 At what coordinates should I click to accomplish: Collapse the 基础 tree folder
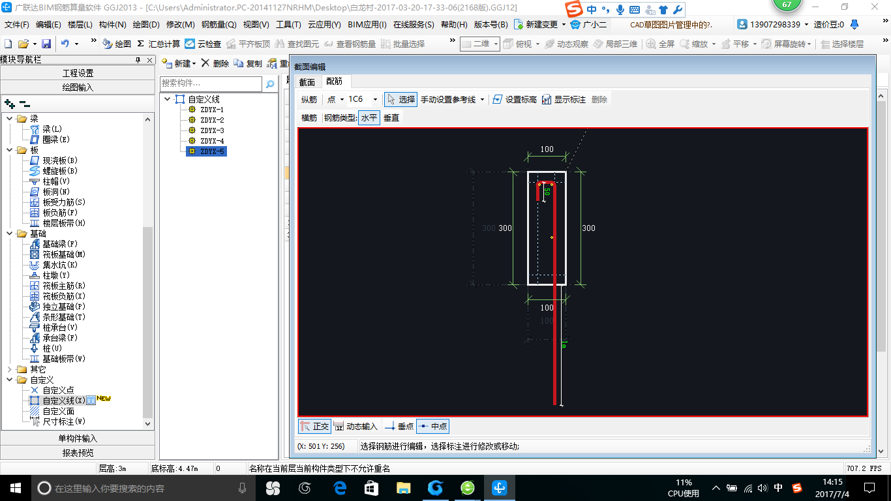tap(9, 234)
